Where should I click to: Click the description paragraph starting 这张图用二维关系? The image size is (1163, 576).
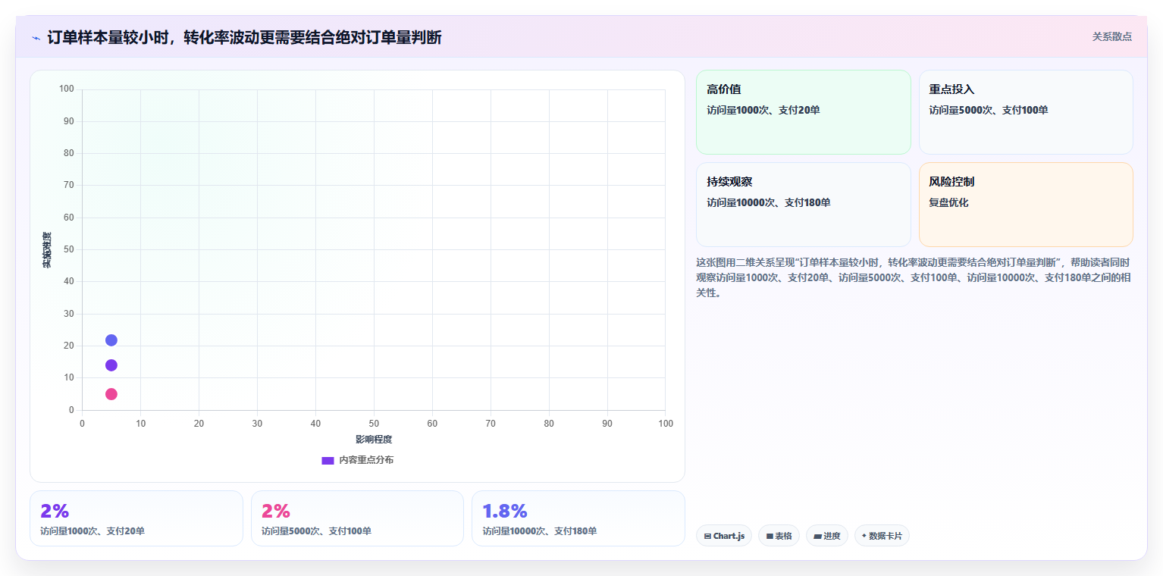(914, 277)
